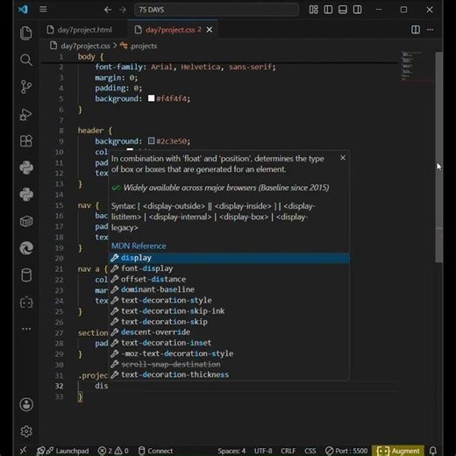Change indentation via Spaces: 4
Image resolution: width=456 pixels, height=456 pixels.
(232, 451)
